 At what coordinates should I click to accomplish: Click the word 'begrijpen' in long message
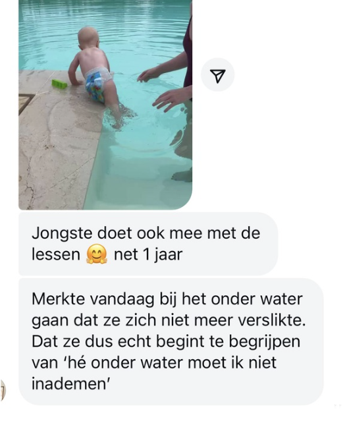[x=264, y=343]
